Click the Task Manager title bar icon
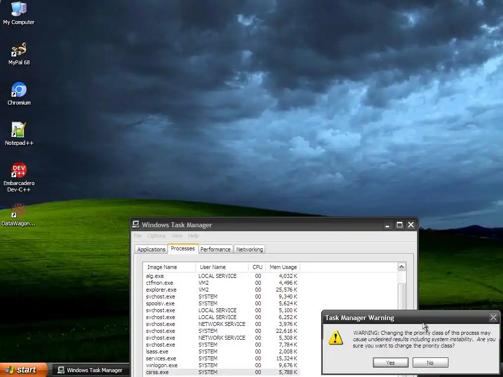This screenshot has width=503, height=377. pos(136,224)
